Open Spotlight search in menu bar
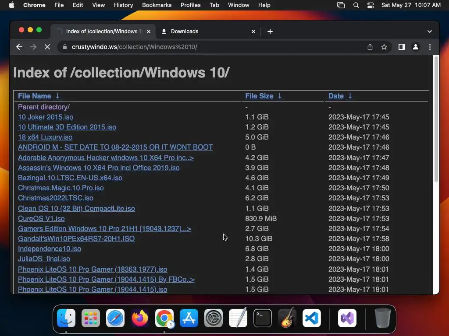The height and width of the screenshot is (336, 449). [x=356, y=5]
